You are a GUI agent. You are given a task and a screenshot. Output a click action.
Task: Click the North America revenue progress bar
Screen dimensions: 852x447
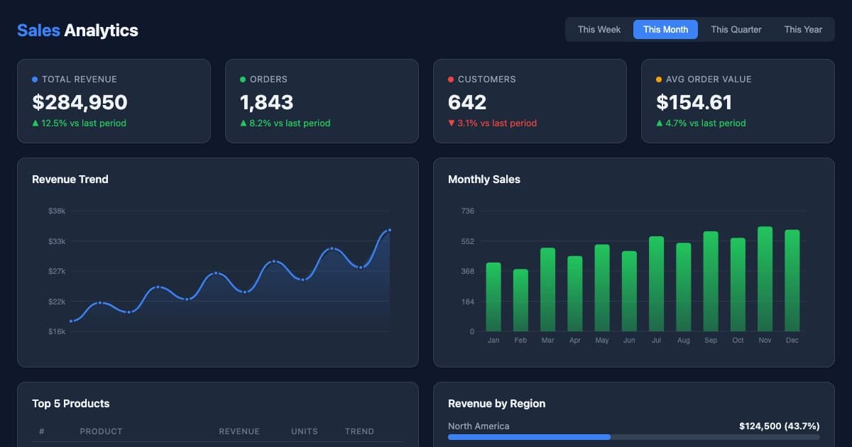click(x=634, y=437)
